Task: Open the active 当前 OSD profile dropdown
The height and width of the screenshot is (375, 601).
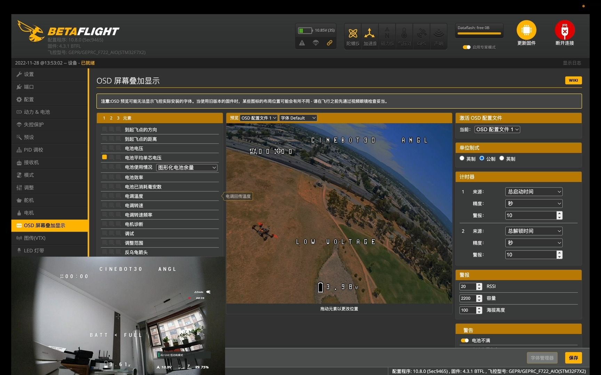Action: pyautogui.click(x=497, y=130)
